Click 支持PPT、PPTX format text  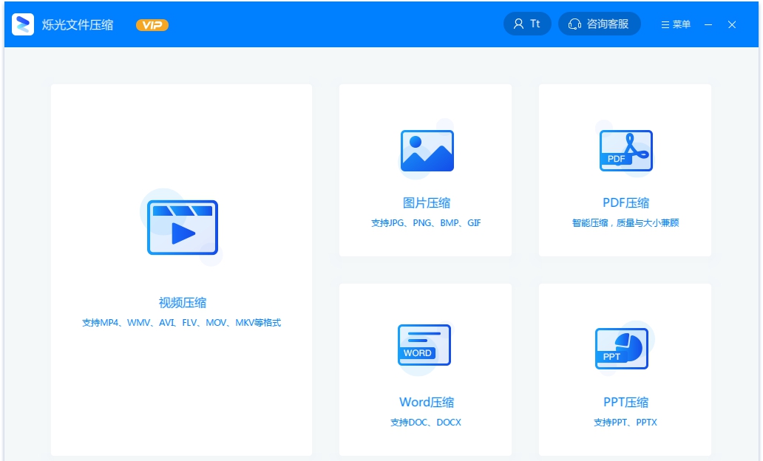(625, 422)
